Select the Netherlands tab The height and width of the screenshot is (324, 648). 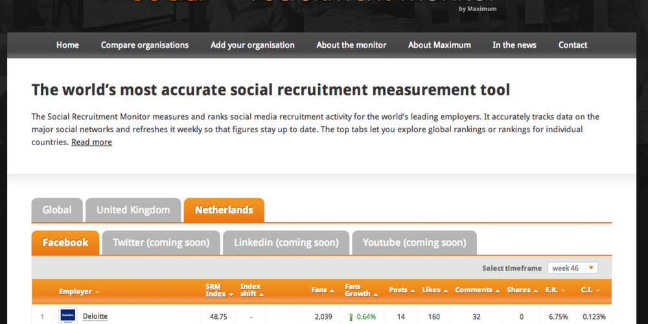click(224, 210)
